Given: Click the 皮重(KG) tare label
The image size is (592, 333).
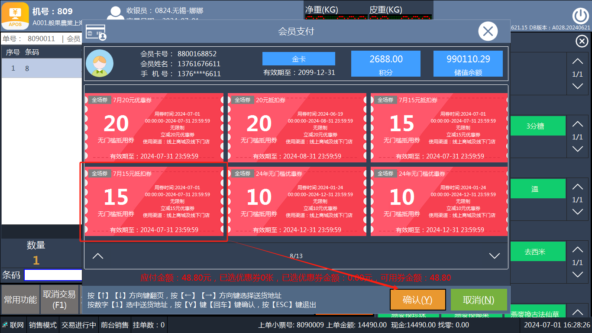Looking at the screenshot, I should coord(385,10).
